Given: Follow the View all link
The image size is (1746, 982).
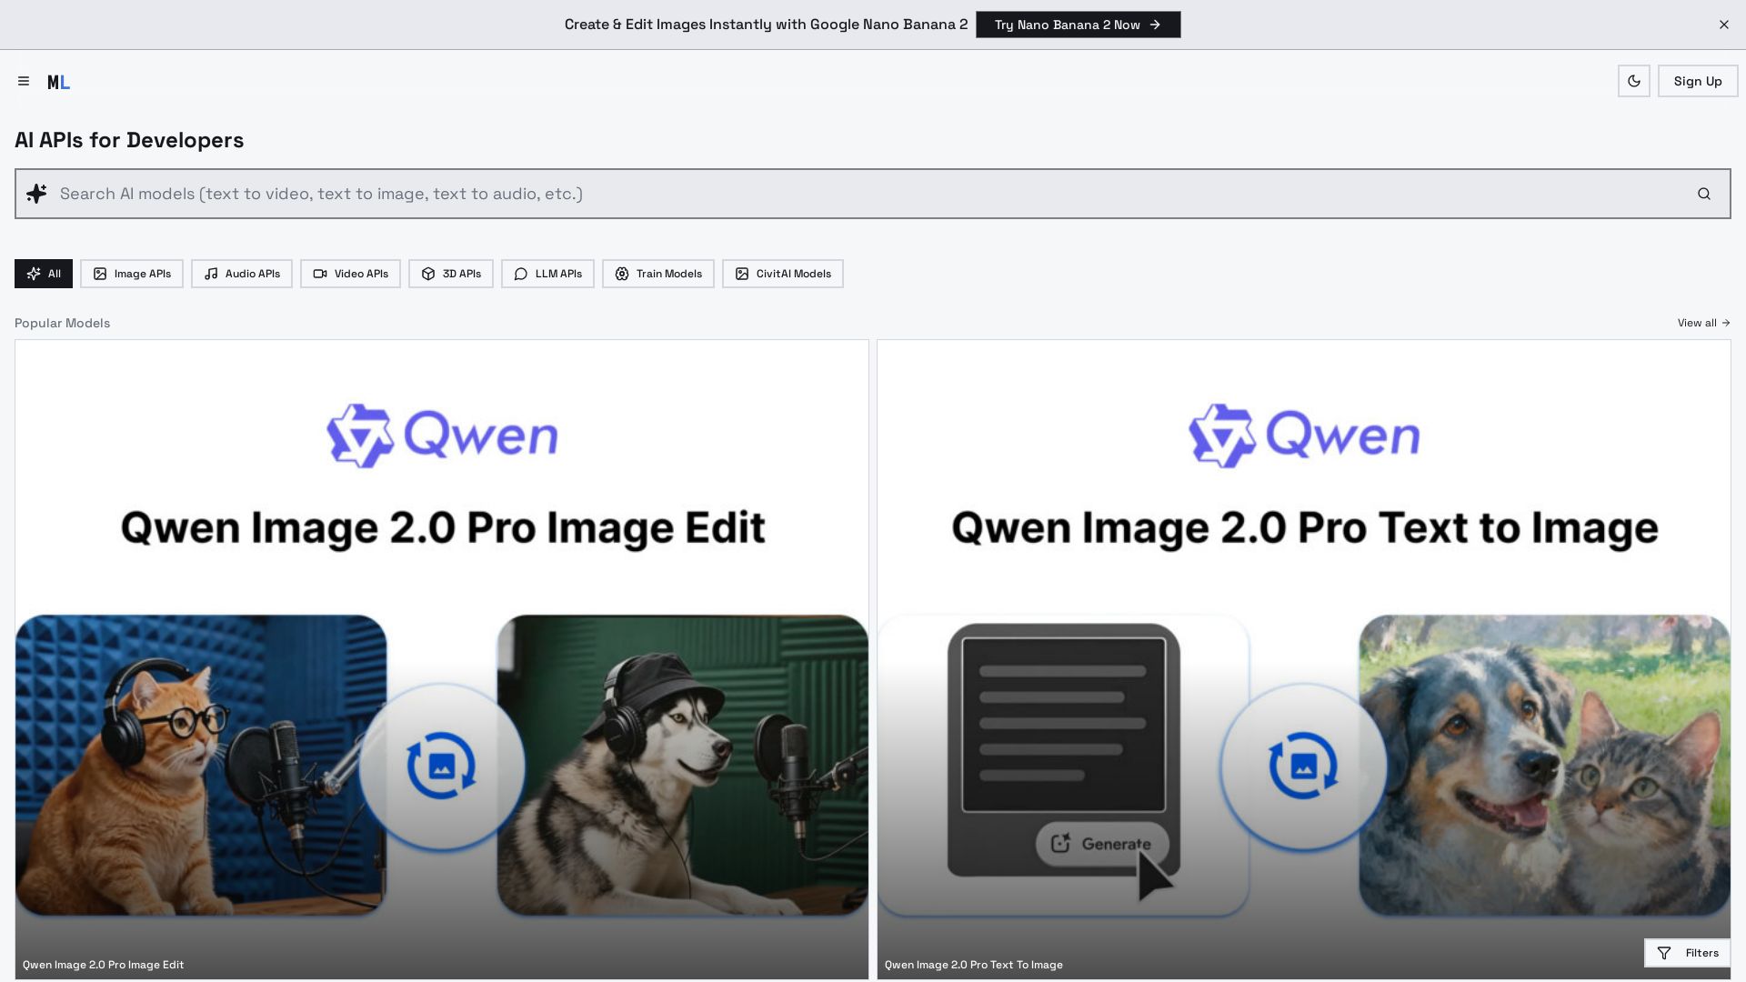Looking at the screenshot, I should click(1703, 323).
